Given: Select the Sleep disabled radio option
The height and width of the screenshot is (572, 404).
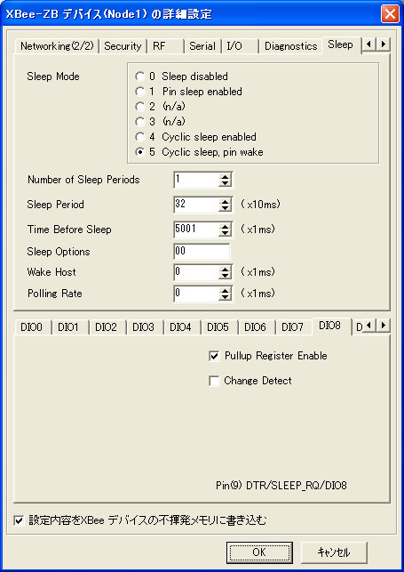Looking at the screenshot, I should [x=139, y=77].
